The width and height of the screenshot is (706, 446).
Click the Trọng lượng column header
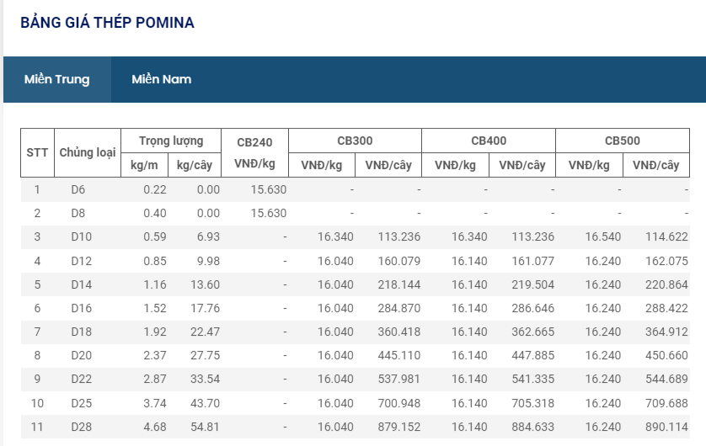171,141
